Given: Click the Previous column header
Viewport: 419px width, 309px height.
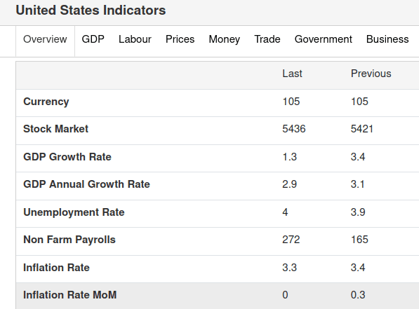Looking at the screenshot, I should click(371, 74).
